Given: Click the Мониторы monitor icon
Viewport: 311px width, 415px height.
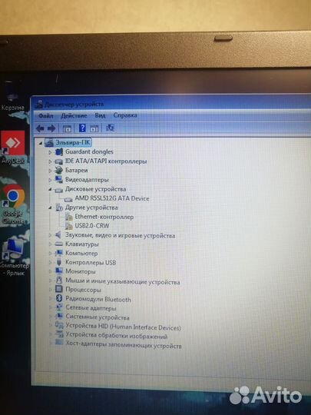Looking at the screenshot, I should [x=58, y=271].
